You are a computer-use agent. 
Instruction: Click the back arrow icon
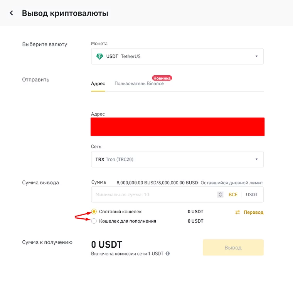[x=12, y=13]
